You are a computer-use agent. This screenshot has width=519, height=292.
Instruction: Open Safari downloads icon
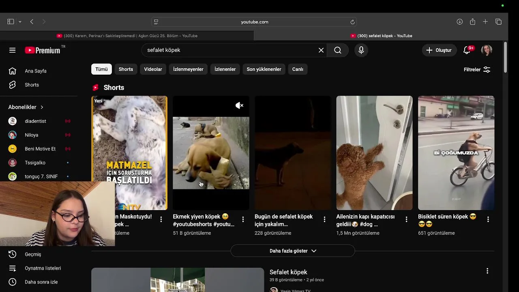pyautogui.click(x=459, y=22)
